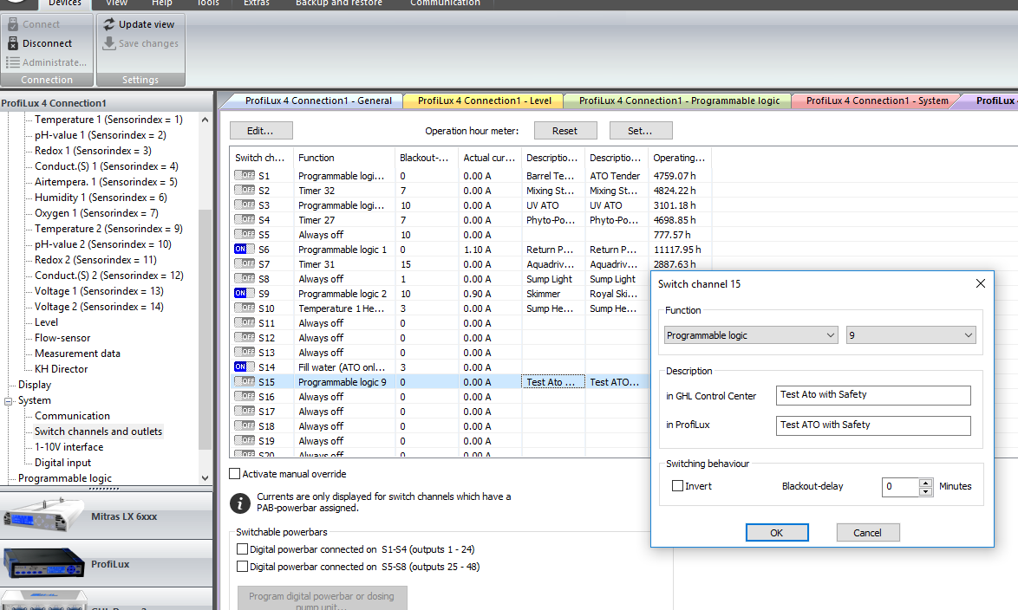1018x610 pixels.
Task: Select the Mitras LX 6xxx device image
Action: [42, 516]
